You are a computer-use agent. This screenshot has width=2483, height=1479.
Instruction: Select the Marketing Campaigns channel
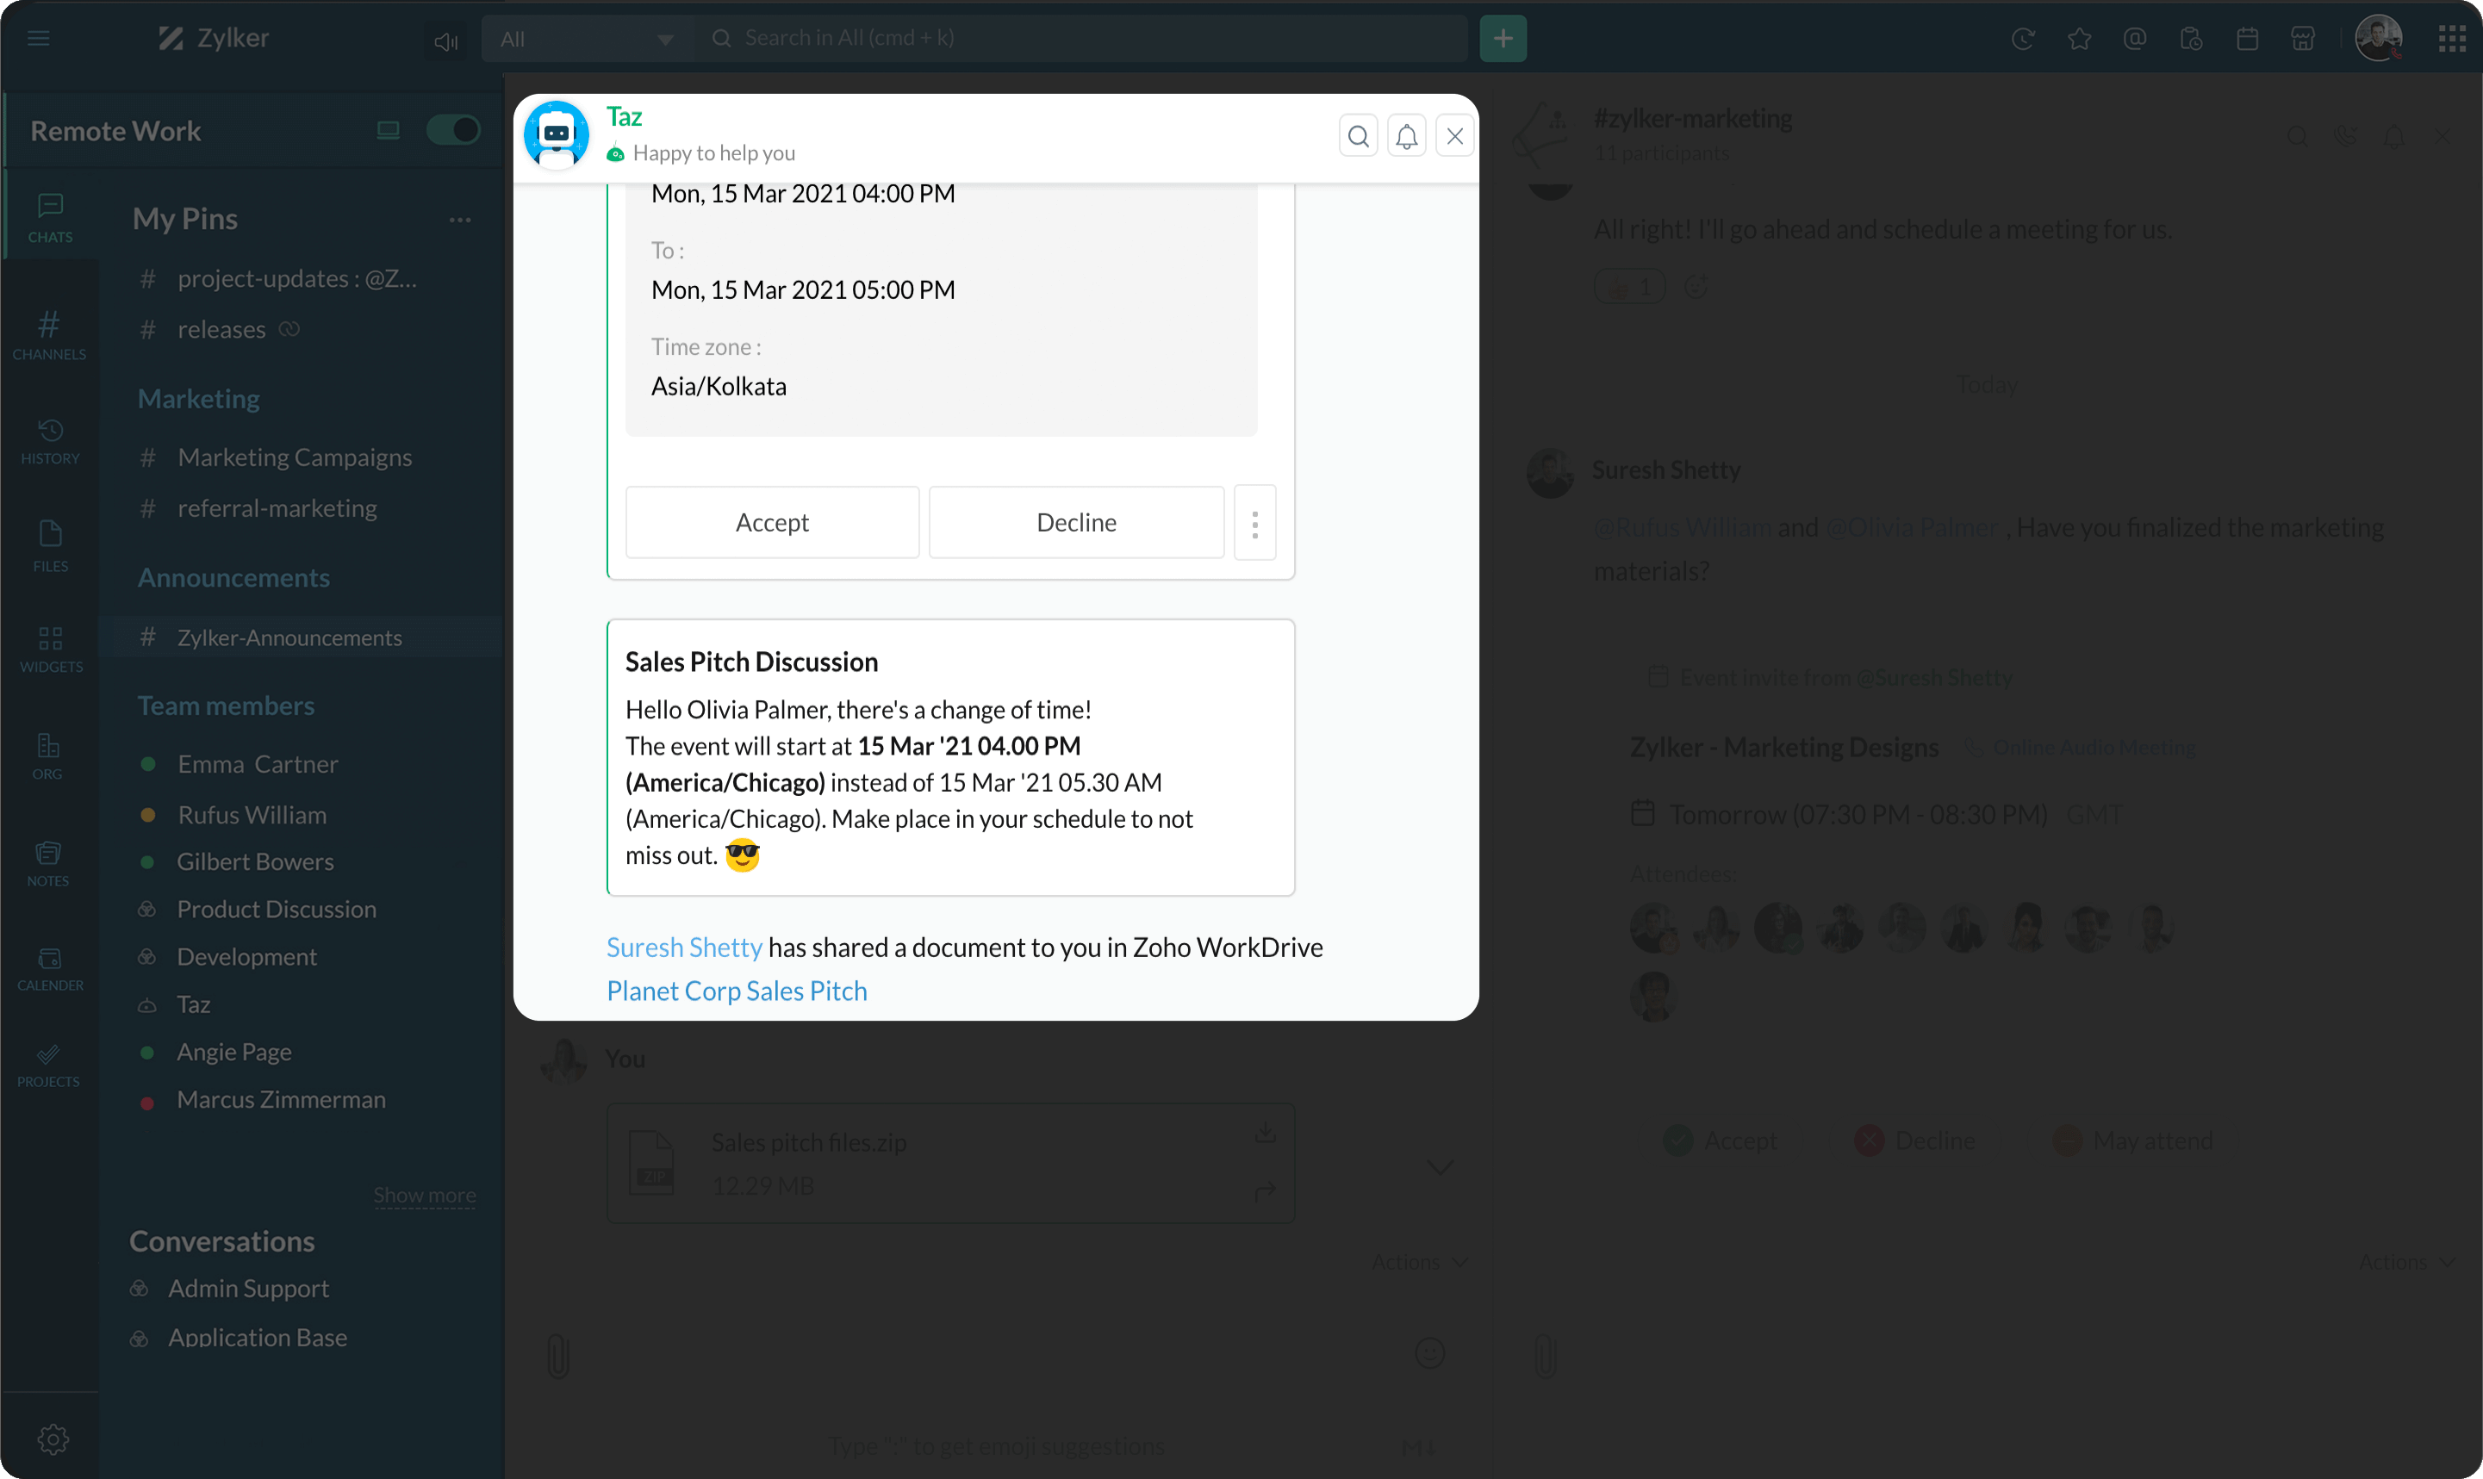pyautogui.click(x=294, y=457)
